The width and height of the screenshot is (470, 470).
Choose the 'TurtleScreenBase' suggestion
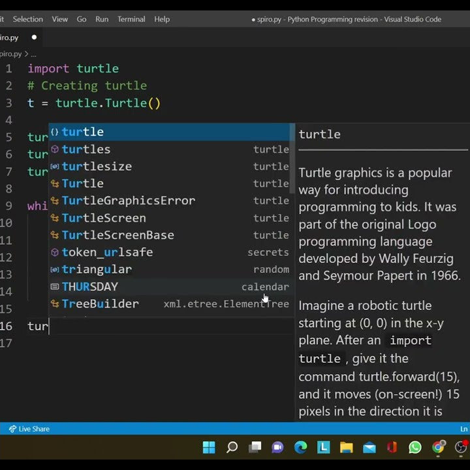coord(170,235)
